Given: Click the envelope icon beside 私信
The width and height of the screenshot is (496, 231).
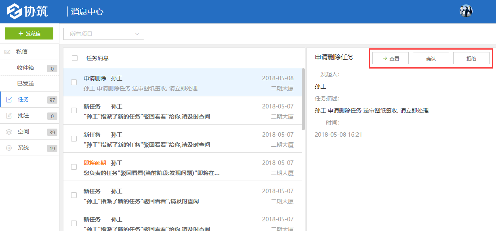Looking at the screenshot, I should [x=7, y=52].
